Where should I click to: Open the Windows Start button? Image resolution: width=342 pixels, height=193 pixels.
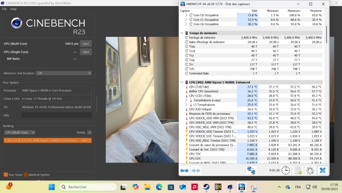(x=52, y=187)
